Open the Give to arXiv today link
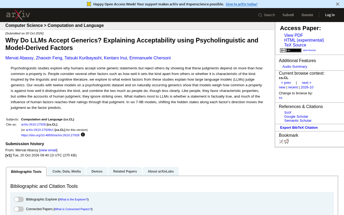Image resolution: width=344 pixels, height=215 pixels. coord(242,4)
